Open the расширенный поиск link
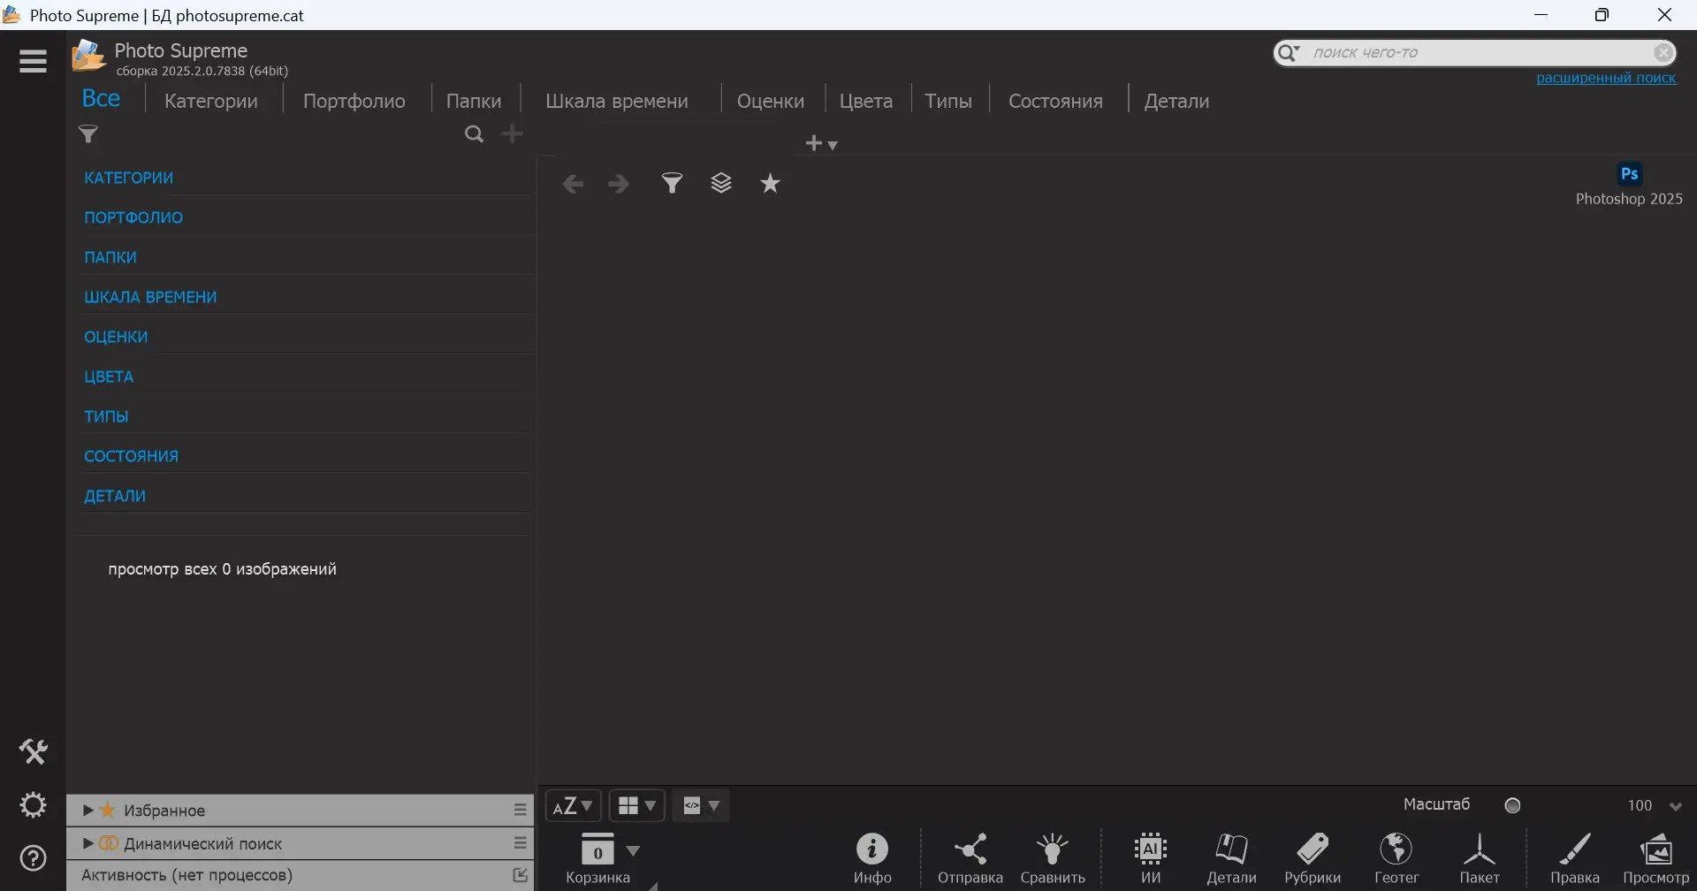Viewport: 1697px width, 891px height. coord(1607,78)
